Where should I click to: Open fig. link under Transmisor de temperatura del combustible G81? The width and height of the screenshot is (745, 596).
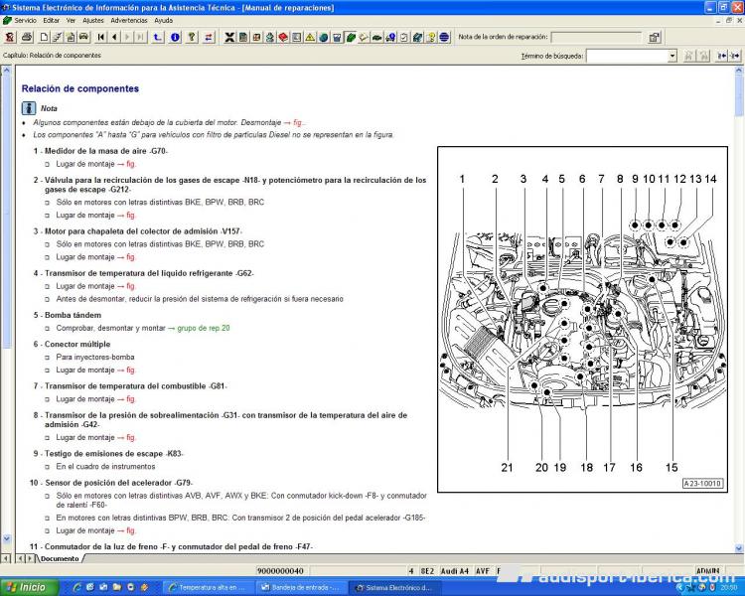coord(126,399)
